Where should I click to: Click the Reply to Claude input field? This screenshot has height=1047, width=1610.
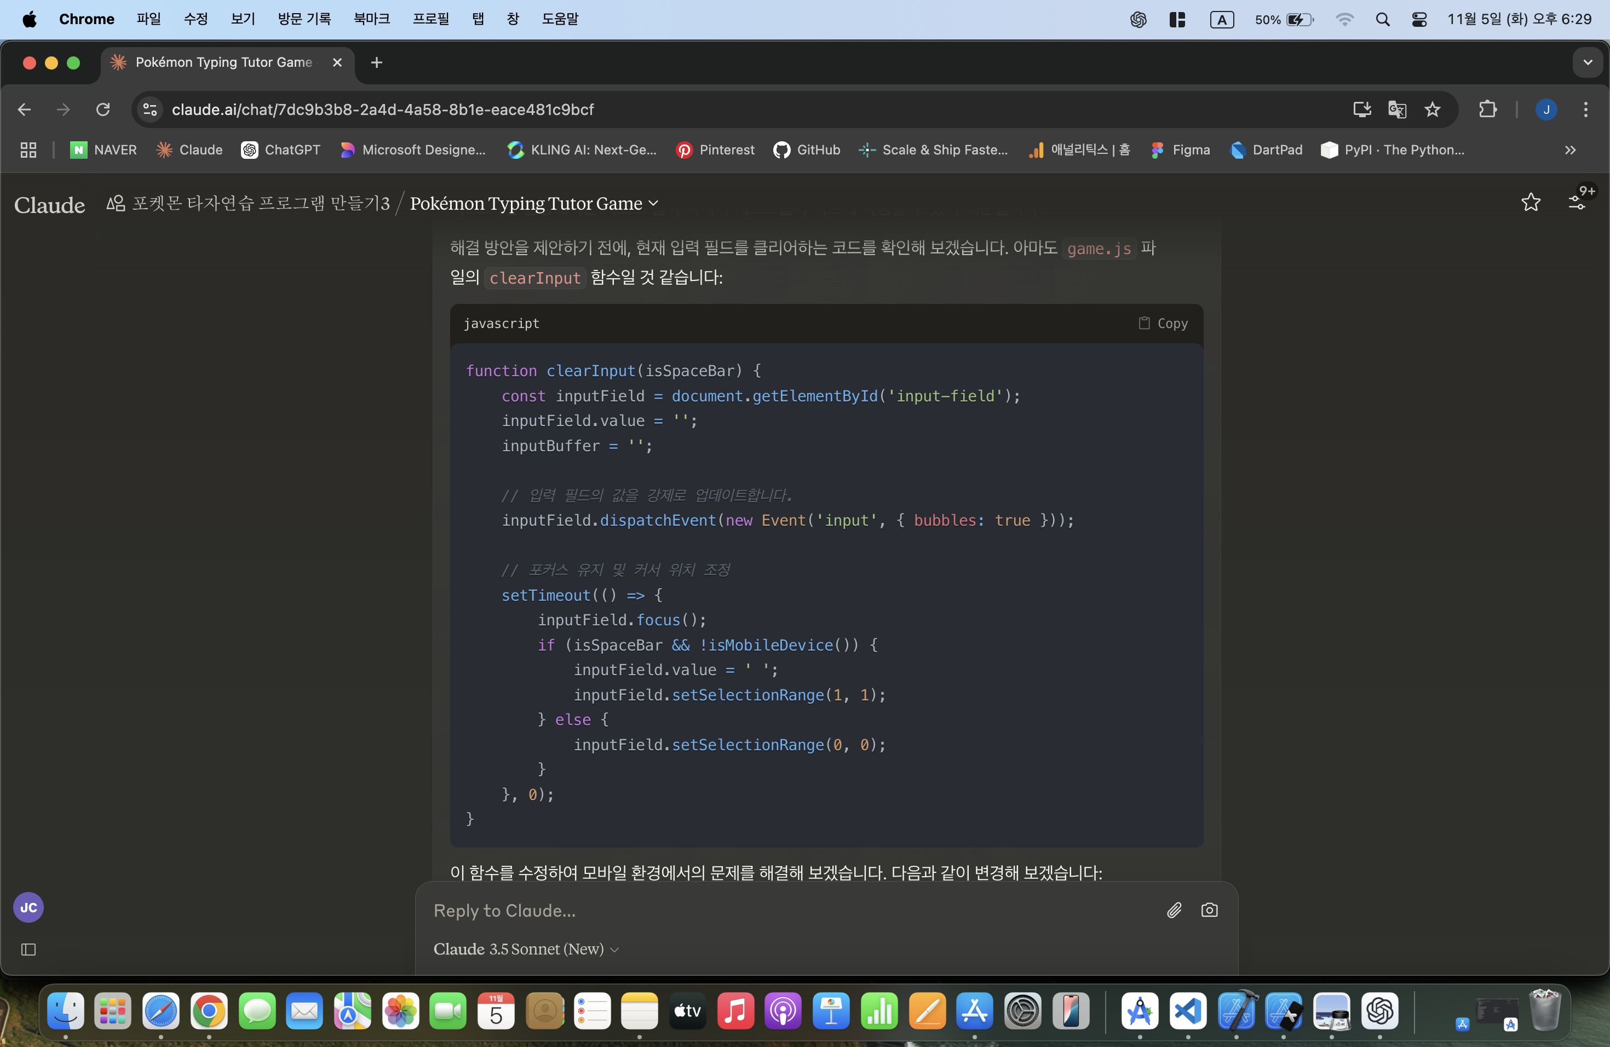click(791, 911)
